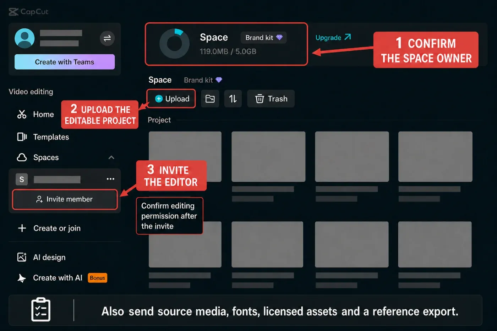Image resolution: width=497 pixels, height=331 pixels.
Task: Click the switch account arrows icon
Action: (107, 38)
